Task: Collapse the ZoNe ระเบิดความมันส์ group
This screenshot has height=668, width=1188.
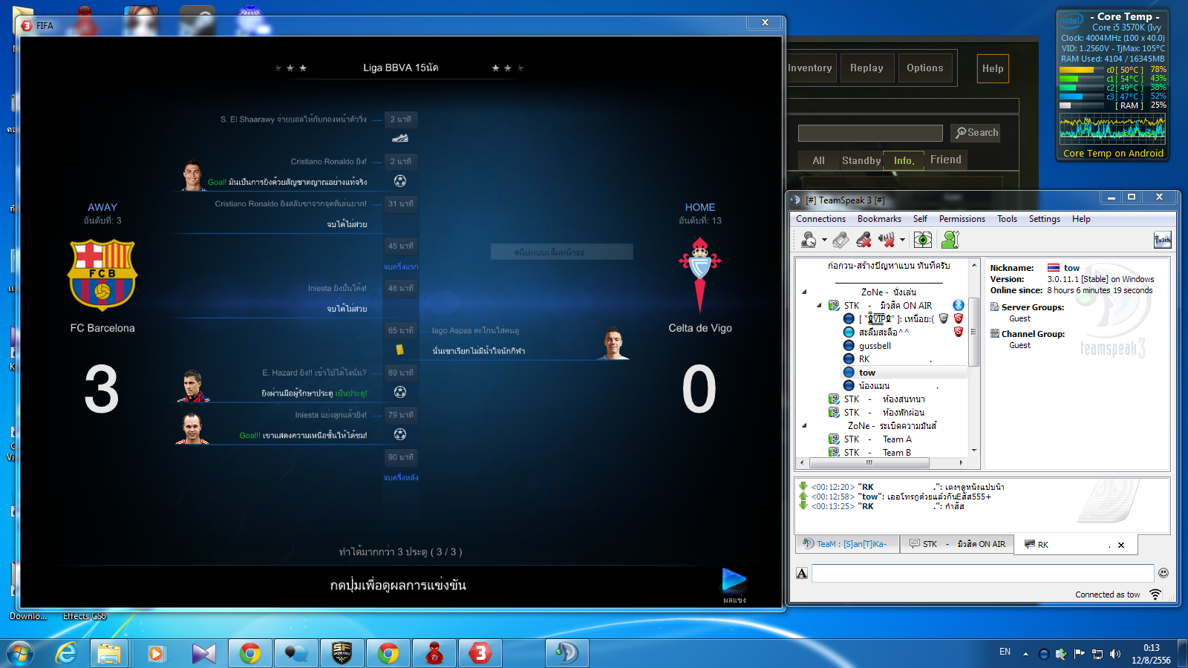Action: pos(804,425)
